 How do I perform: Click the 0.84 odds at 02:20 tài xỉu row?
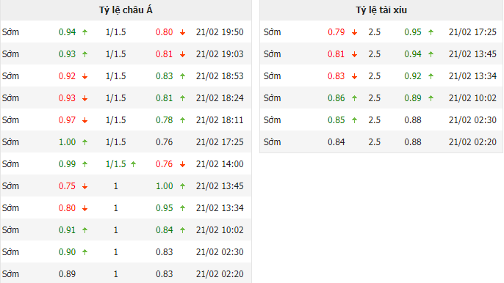click(336, 142)
